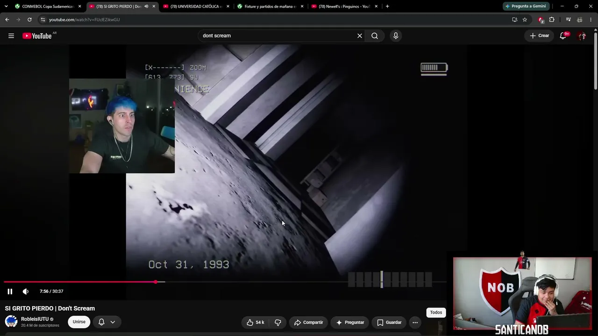Bookmark this page with the star
This screenshot has height=336, width=598.
pyautogui.click(x=525, y=20)
